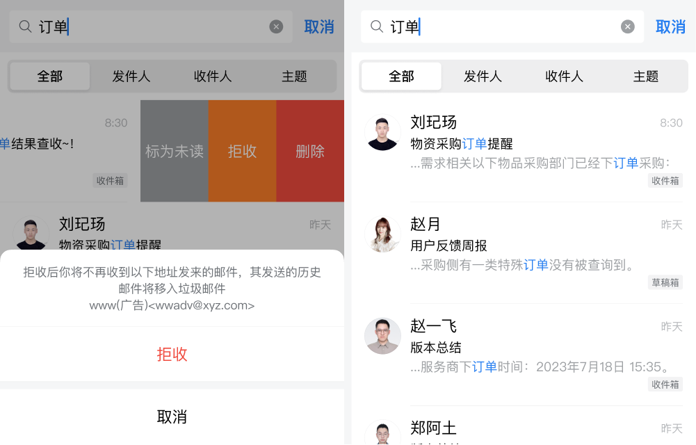Open 版本总结 email

click(x=524, y=355)
